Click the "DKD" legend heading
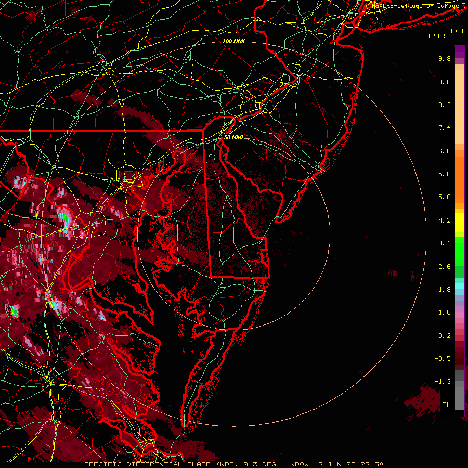468x468 pixels. pyautogui.click(x=457, y=31)
